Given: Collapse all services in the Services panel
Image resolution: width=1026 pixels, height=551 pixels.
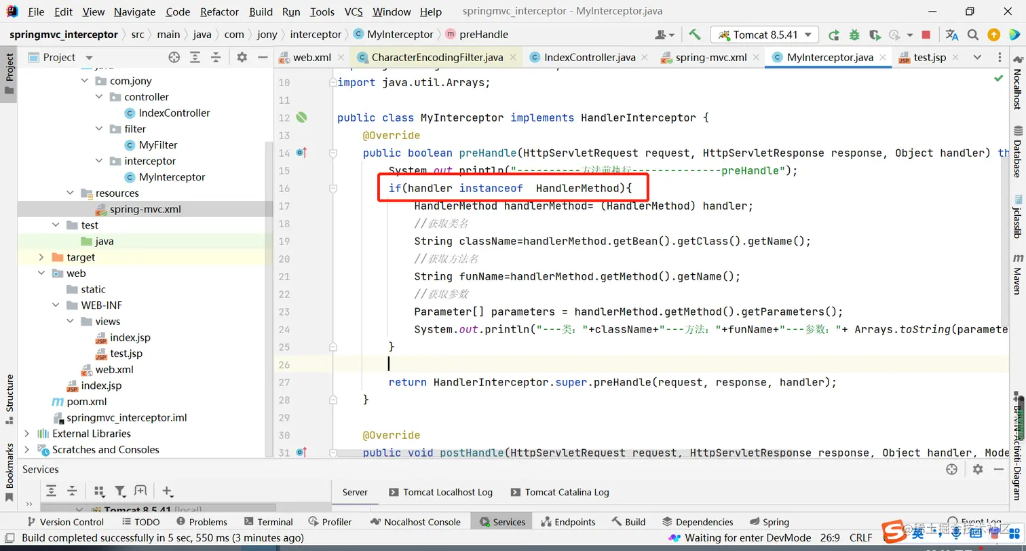Looking at the screenshot, I should [71, 491].
